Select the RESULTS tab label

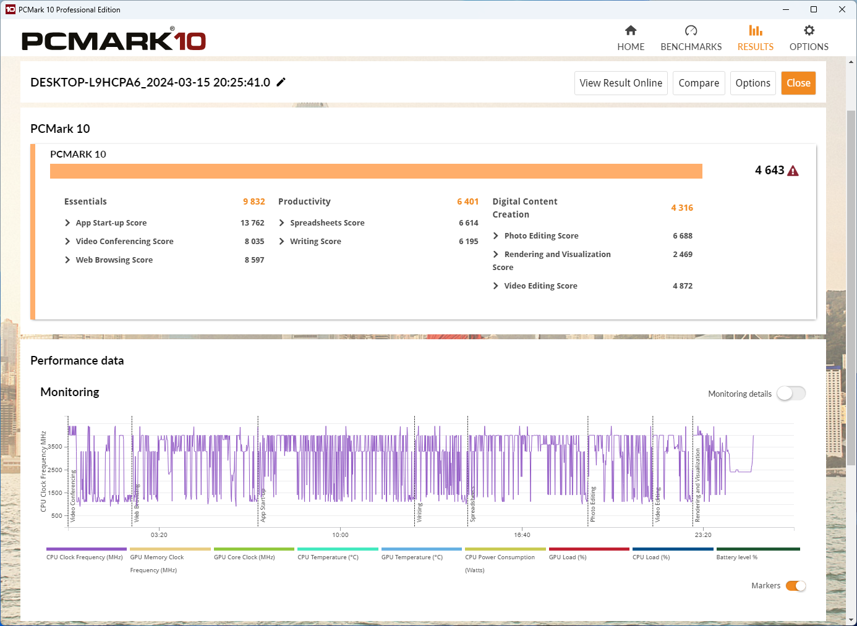point(755,47)
